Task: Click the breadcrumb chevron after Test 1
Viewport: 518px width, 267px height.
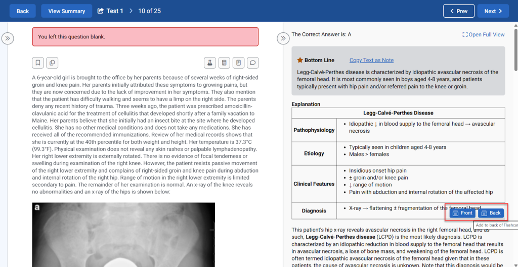Action: (131, 11)
